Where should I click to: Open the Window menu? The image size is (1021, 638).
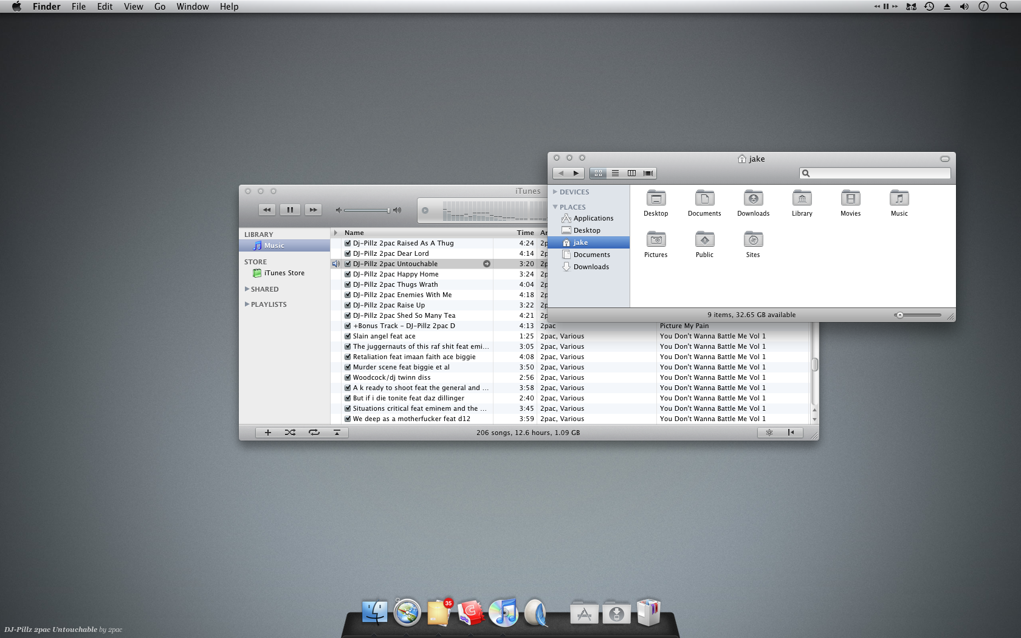coord(193,6)
